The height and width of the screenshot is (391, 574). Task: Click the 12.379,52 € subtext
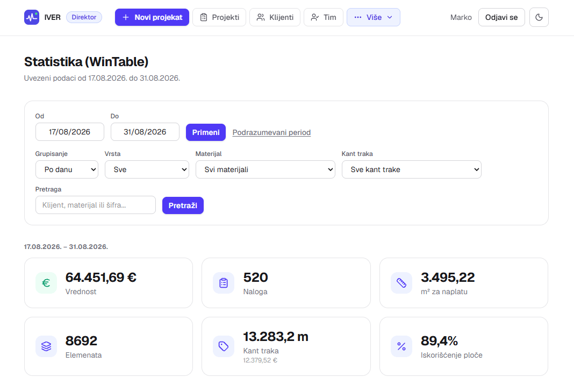tap(260, 360)
